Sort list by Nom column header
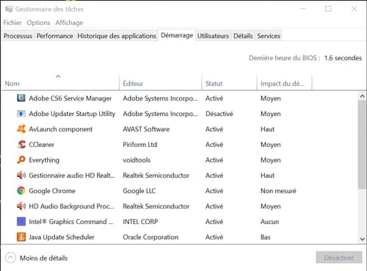The image size is (367, 271). 60,83
